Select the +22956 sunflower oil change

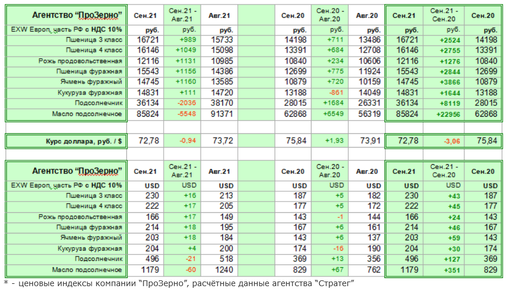point(448,114)
